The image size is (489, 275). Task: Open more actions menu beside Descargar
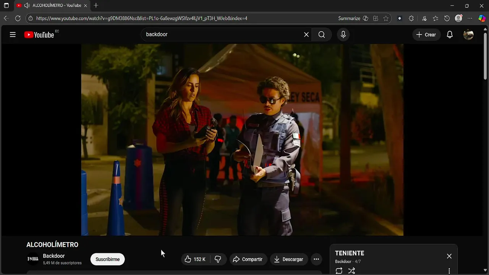316,259
